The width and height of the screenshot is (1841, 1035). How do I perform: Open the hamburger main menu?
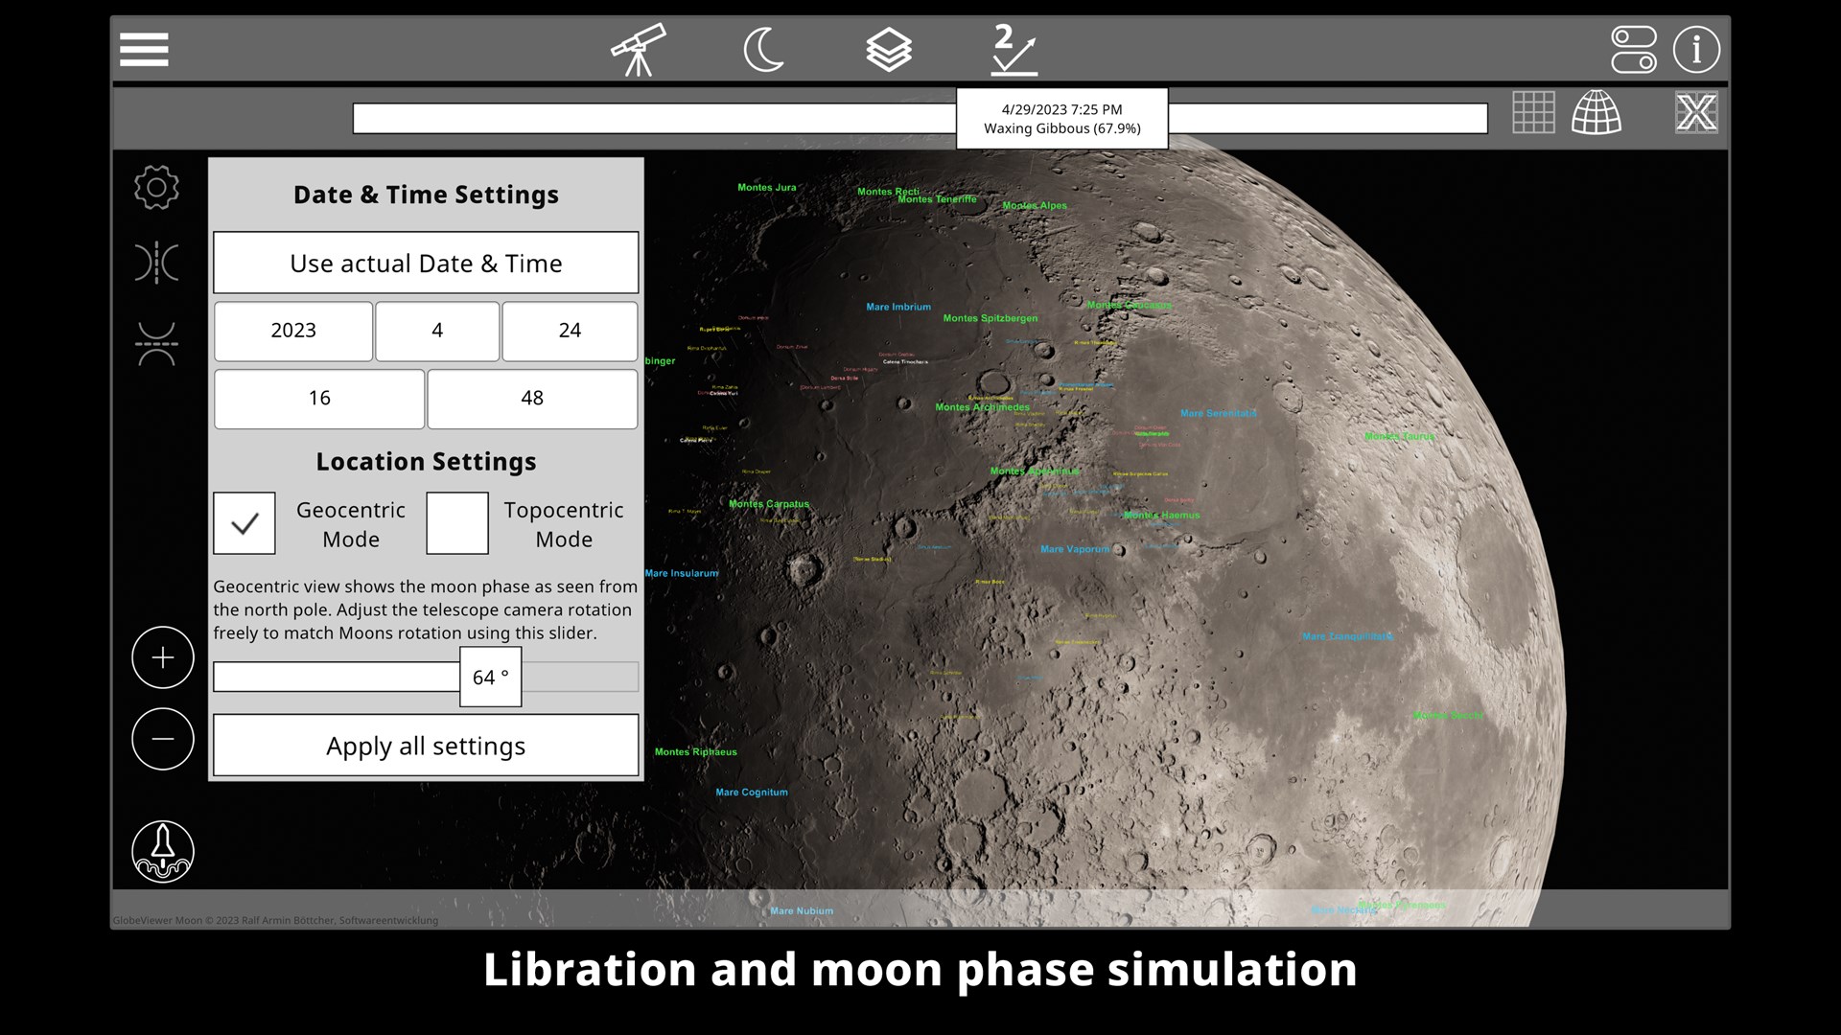click(x=144, y=49)
